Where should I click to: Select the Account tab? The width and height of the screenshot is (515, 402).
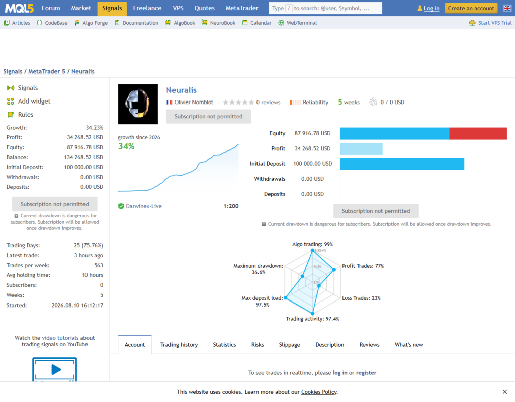(x=135, y=345)
